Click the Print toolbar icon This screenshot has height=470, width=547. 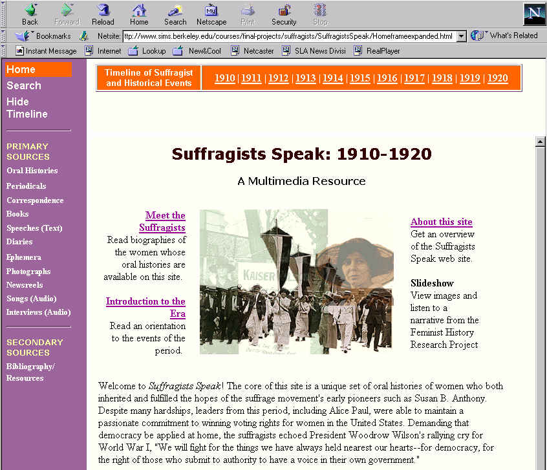tap(248, 10)
